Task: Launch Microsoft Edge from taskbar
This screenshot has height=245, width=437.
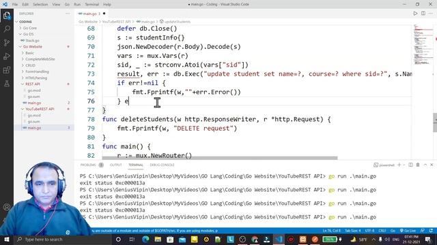Action: pyautogui.click(x=145, y=239)
